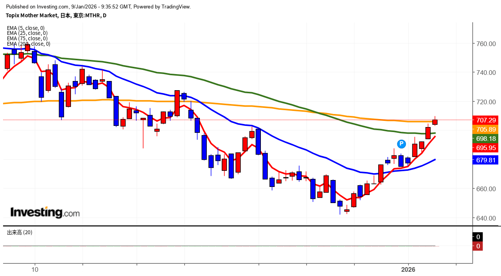501x276 pixels.
Task: Click the EMA (75, close, 0) legend entry
Action: click(x=27, y=38)
